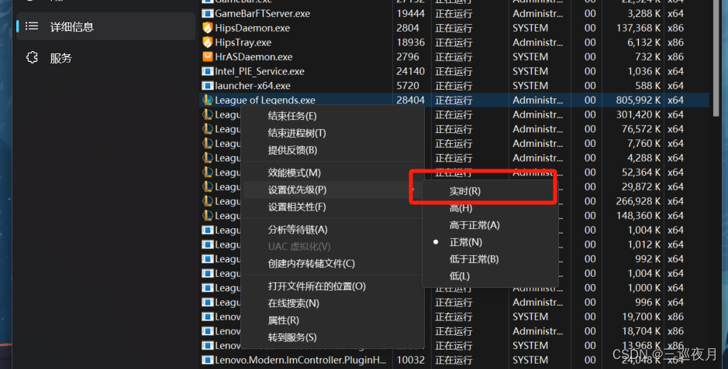Click process icon on 996 K row
Viewport: 728px width, 369px height.
(x=208, y=302)
